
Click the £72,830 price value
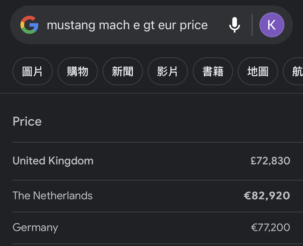coord(270,161)
